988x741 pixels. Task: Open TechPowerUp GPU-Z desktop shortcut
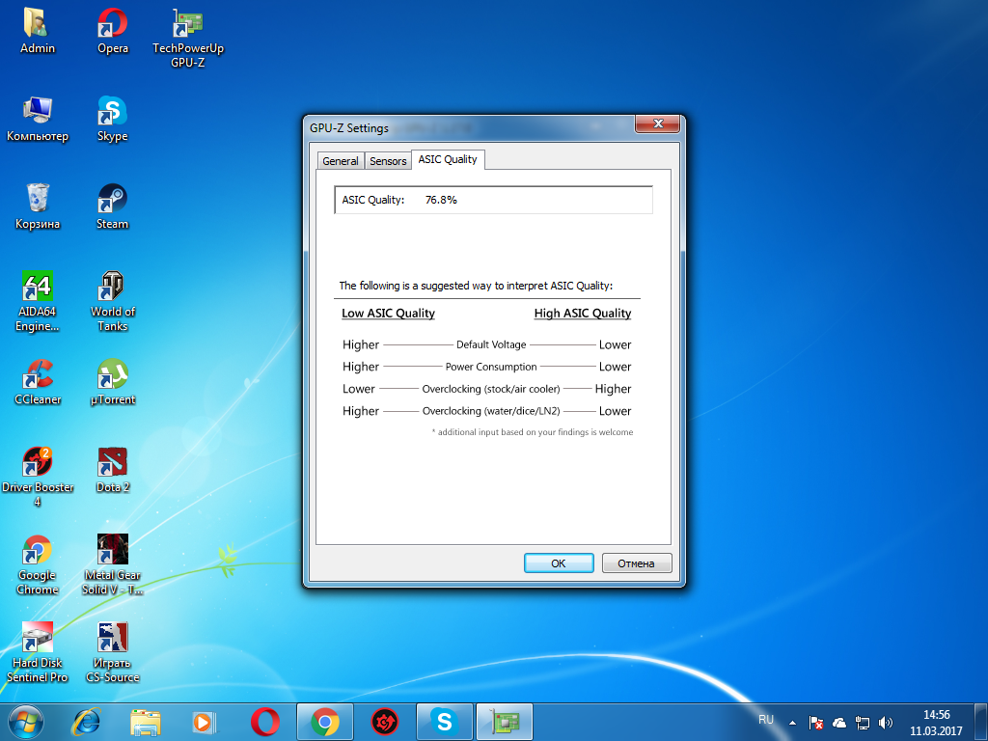(188, 38)
